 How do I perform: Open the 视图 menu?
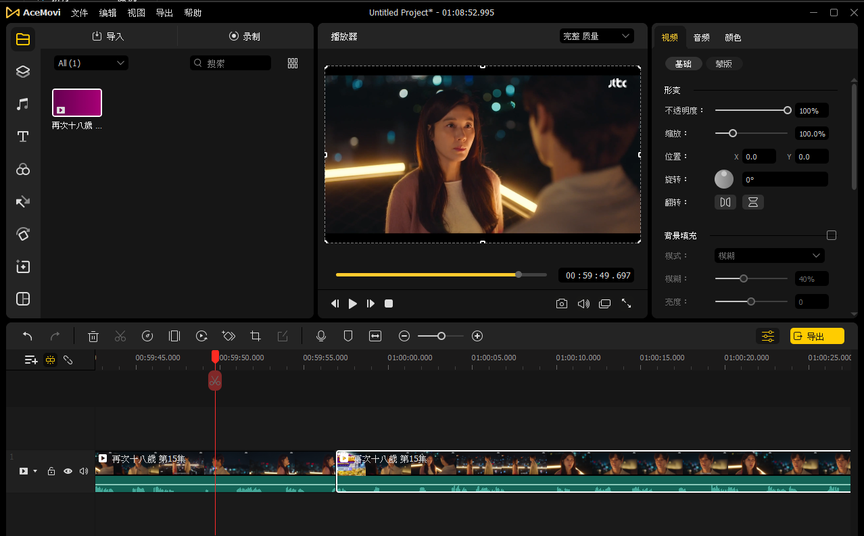[136, 13]
